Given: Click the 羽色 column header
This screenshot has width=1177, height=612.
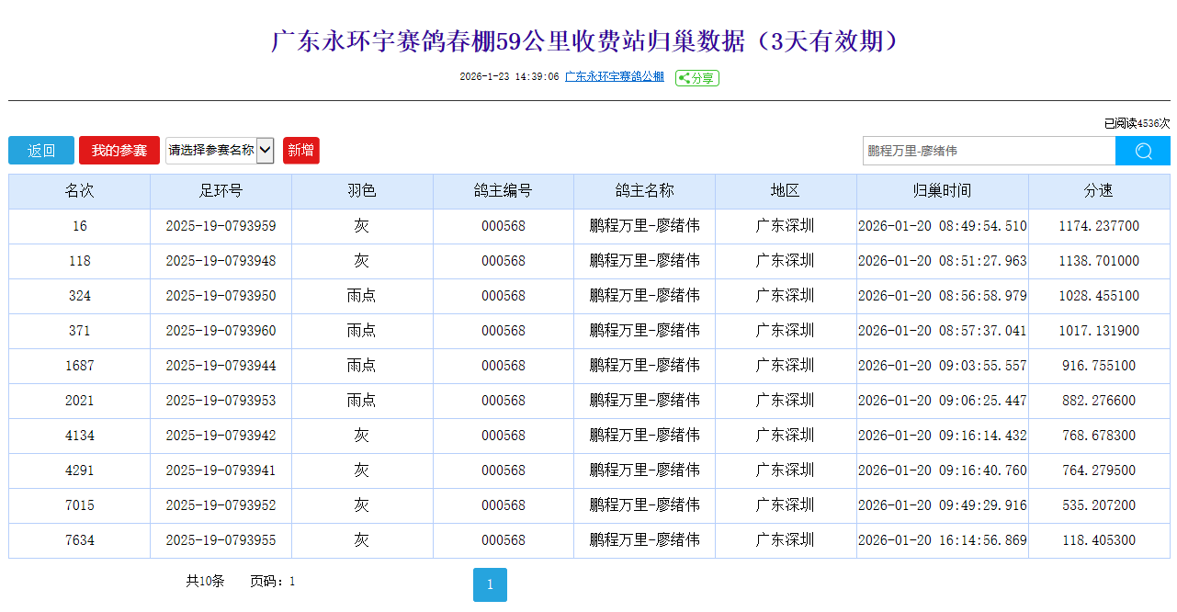Looking at the screenshot, I should (362, 191).
